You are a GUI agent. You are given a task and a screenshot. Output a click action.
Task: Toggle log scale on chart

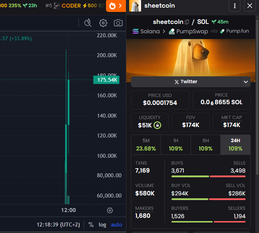pos(102,225)
